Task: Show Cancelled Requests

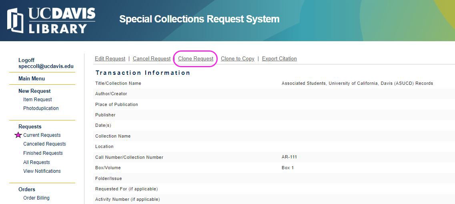Action: [44, 144]
